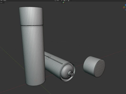Open the Add menu in viewport header
126x94 pixels.
tap(2, 1)
